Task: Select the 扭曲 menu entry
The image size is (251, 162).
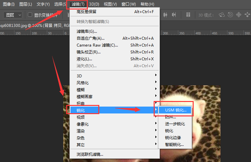Action: (x=115, y=103)
